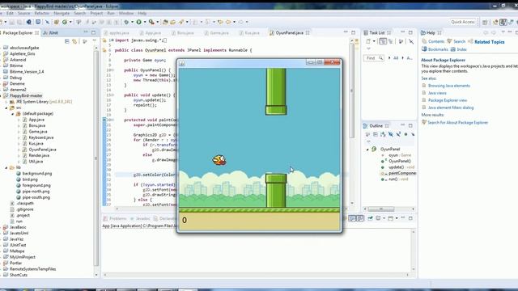Expand the JRE System Library node
Screen dimensions: 518x291
[x=6, y=102]
